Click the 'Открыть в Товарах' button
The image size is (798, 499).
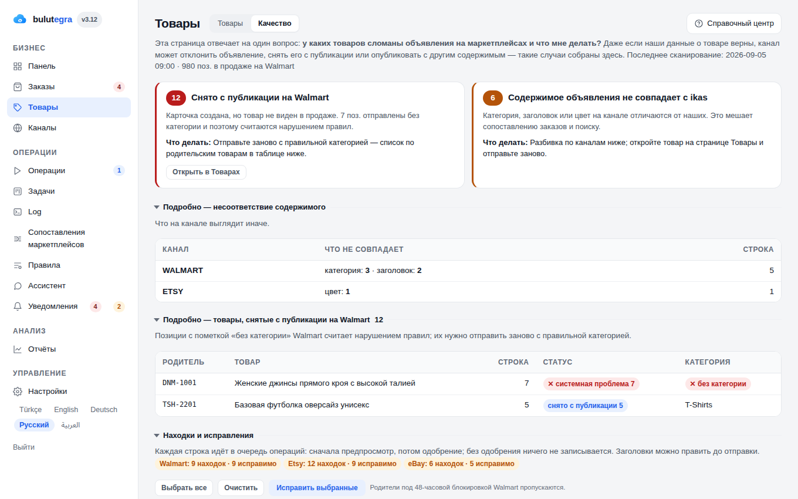pyautogui.click(x=206, y=172)
